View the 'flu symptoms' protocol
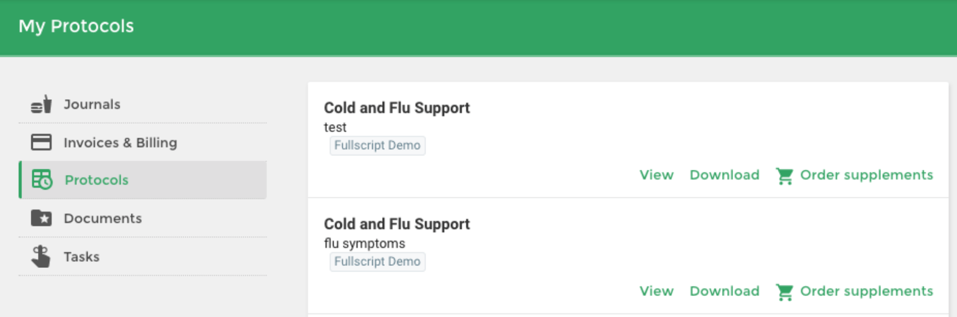 coord(657,291)
